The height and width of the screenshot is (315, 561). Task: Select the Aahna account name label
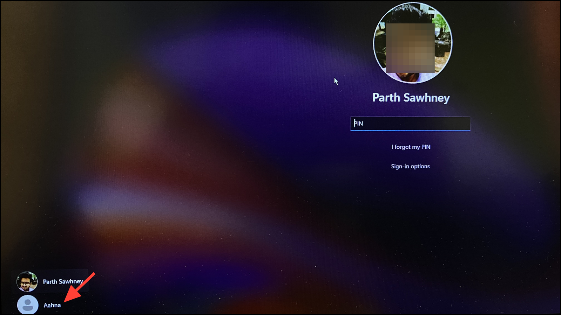(x=52, y=305)
